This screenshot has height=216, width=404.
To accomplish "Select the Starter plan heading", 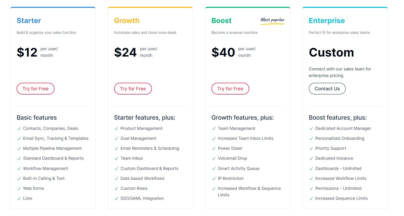I will tap(29, 21).
